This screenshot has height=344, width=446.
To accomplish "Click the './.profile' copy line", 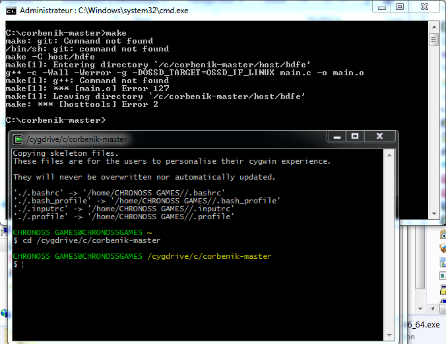I will [x=123, y=217].
